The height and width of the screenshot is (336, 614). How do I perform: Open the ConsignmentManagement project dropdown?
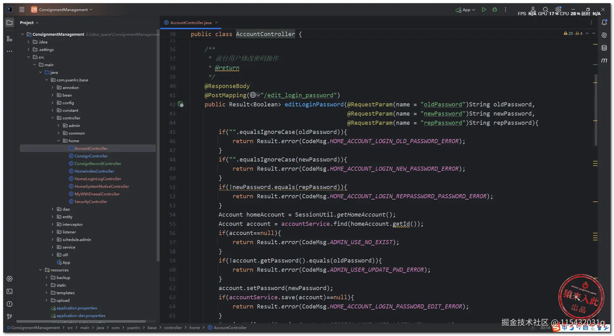[x=62, y=10]
